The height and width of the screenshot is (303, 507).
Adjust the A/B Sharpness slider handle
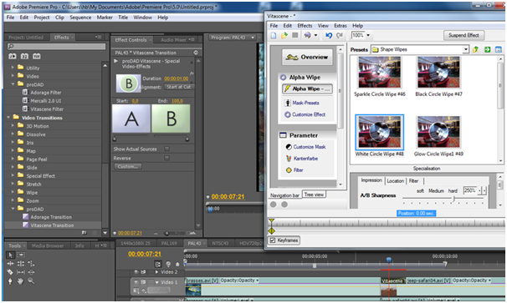(453, 199)
